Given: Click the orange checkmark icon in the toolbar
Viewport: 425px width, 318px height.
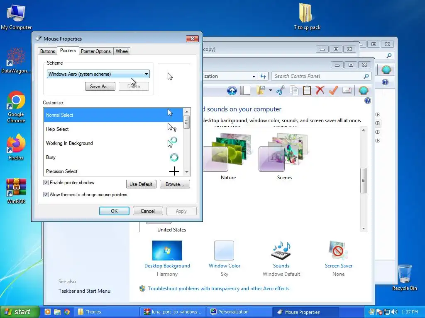Looking at the screenshot, I should click(x=333, y=90).
